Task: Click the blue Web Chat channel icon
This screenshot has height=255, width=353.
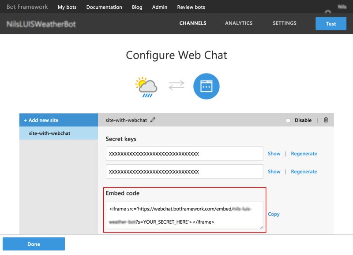Action: pyautogui.click(x=206, y=86)
